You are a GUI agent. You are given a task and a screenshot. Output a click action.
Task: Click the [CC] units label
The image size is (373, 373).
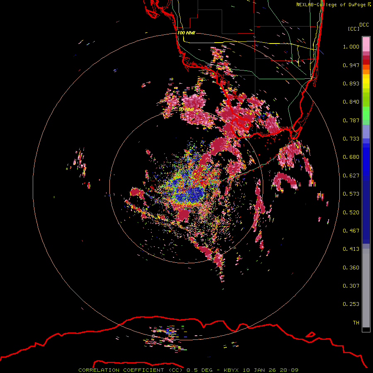click(x=354, y=29)
